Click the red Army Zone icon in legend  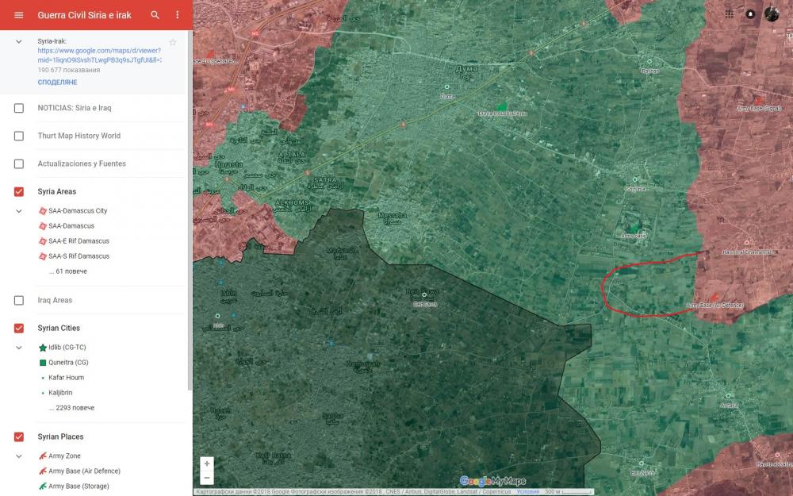tap(43, 456)
